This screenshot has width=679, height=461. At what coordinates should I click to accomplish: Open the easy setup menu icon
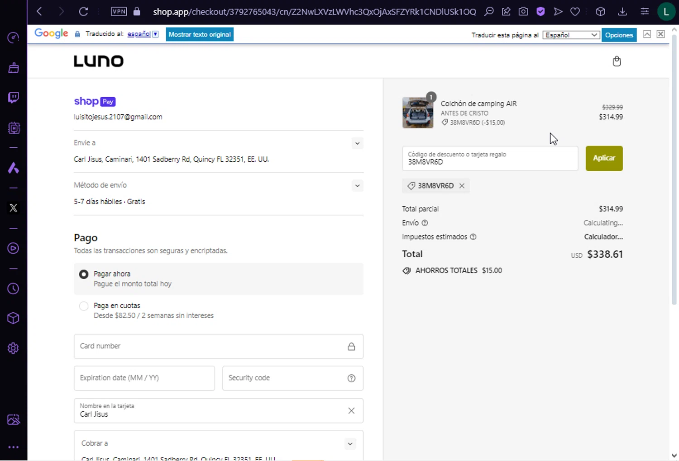point(645,11)
